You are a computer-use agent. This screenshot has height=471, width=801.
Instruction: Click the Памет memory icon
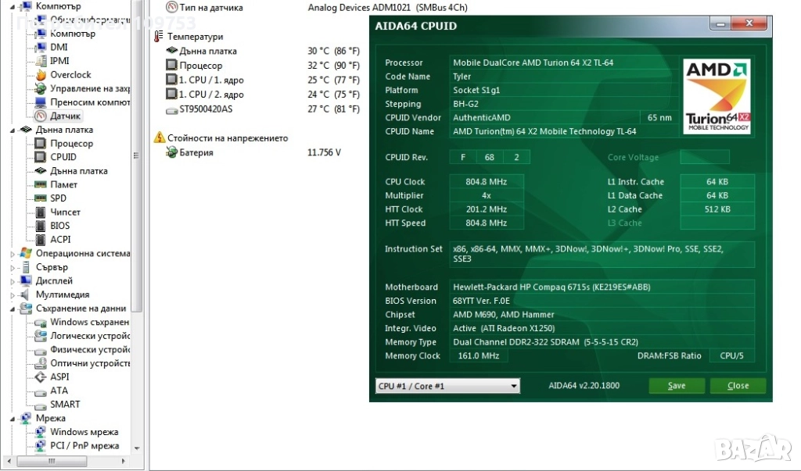(x=41, y=185)
